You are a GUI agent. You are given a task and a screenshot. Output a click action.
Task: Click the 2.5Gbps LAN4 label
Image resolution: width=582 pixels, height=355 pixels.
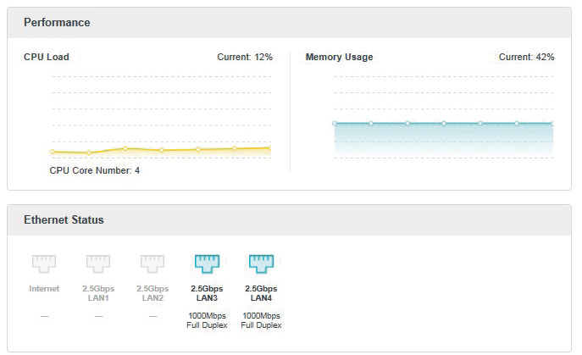[x=261, y=293]
